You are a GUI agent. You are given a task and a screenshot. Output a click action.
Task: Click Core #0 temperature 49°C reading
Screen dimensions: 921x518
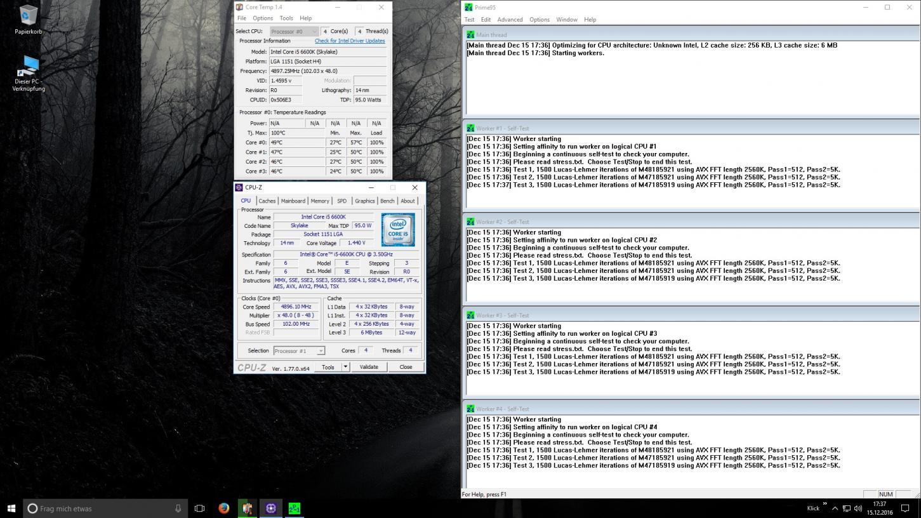click(x=296, y=143)
